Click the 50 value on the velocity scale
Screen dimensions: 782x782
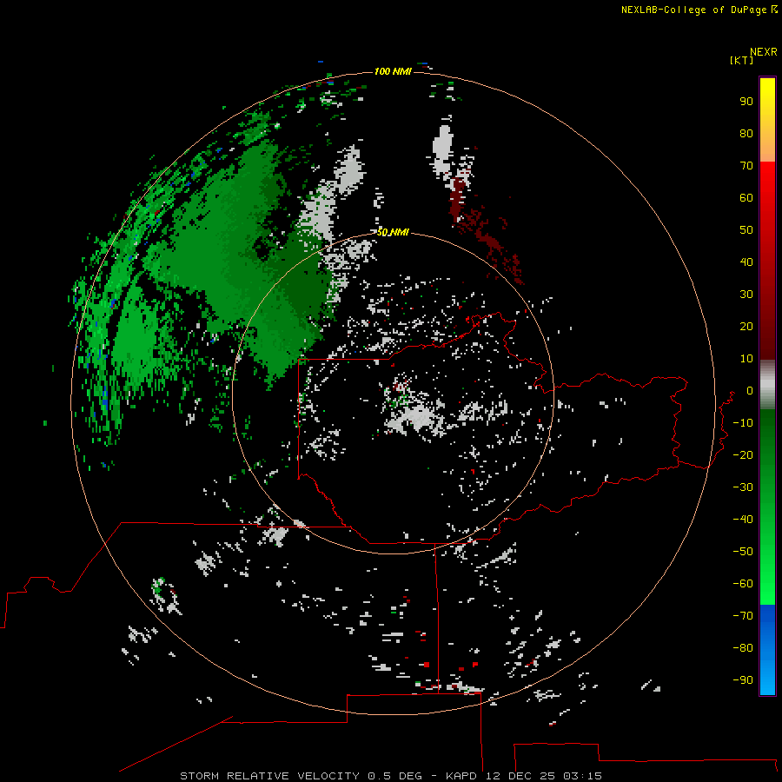[746, 230]
